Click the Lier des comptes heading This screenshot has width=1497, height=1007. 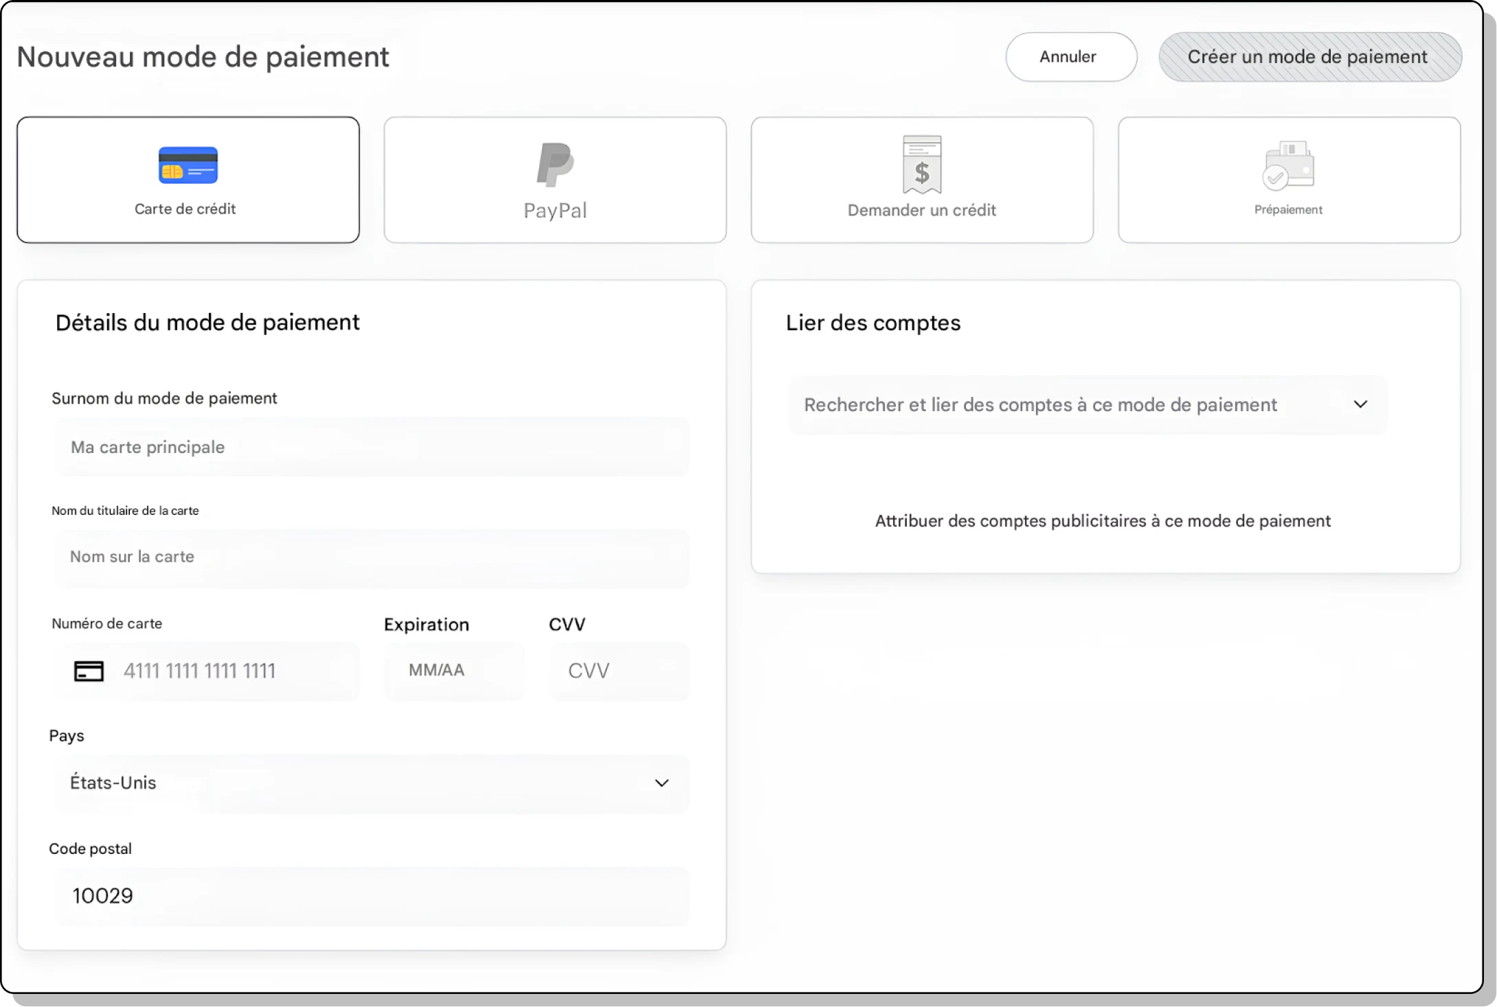pos(873,323)
